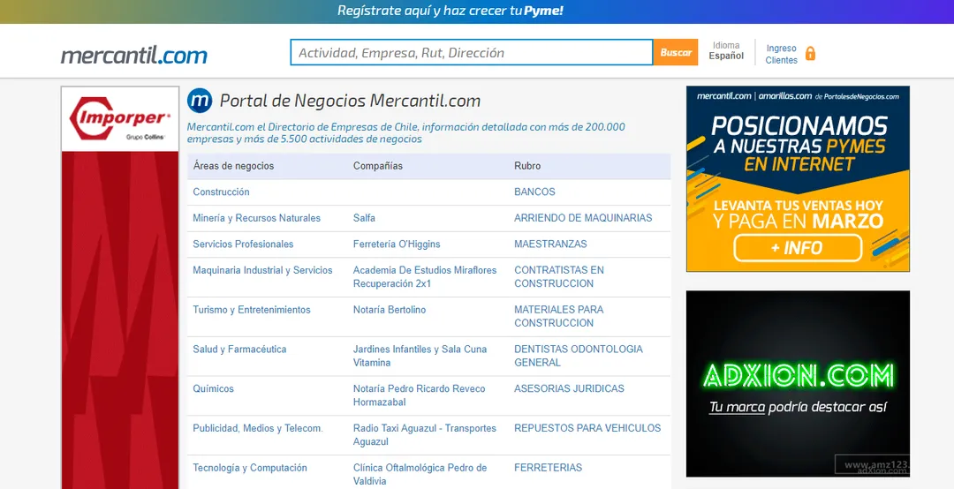The width and height of the screenshot is (954, 489).
Task: Open Tecnología y Computación area
Action: pos(249,468)
